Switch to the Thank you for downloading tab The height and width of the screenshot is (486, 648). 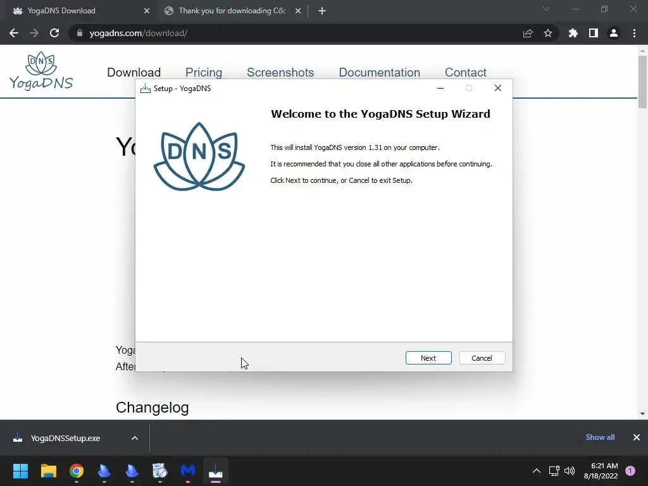(232, 11)
